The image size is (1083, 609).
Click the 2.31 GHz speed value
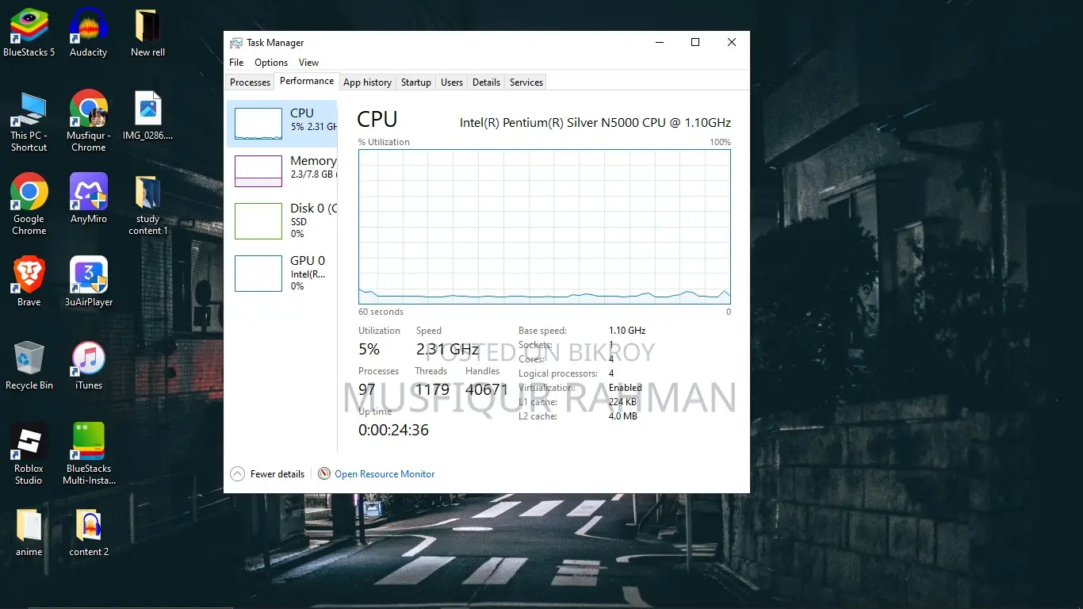tap(447, 349)
